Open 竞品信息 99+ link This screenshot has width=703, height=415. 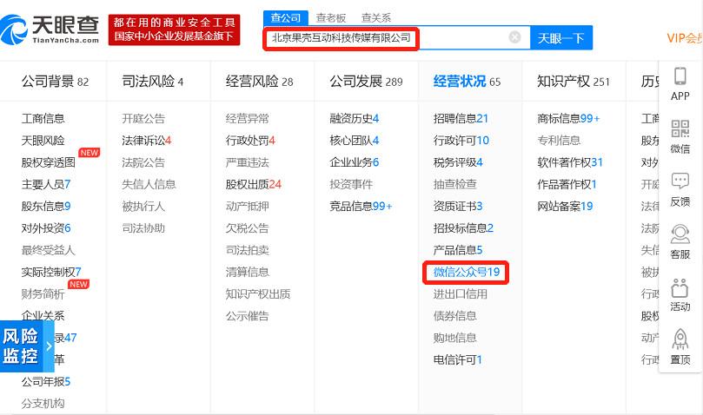click(x=361, y=206)
